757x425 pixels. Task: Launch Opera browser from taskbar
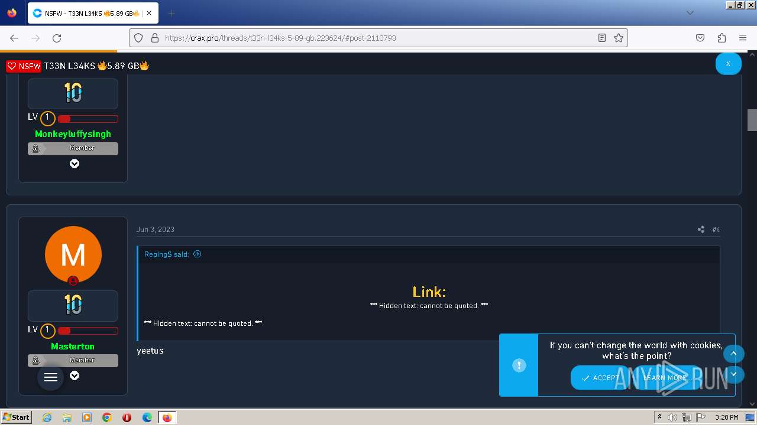coord(127,417)
